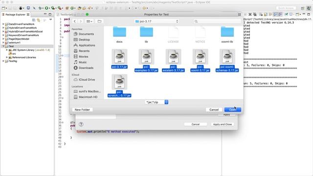Open the Open Console dropdown arrow
The height and width of the screenshot is (176, 313).
pos(300,15)
